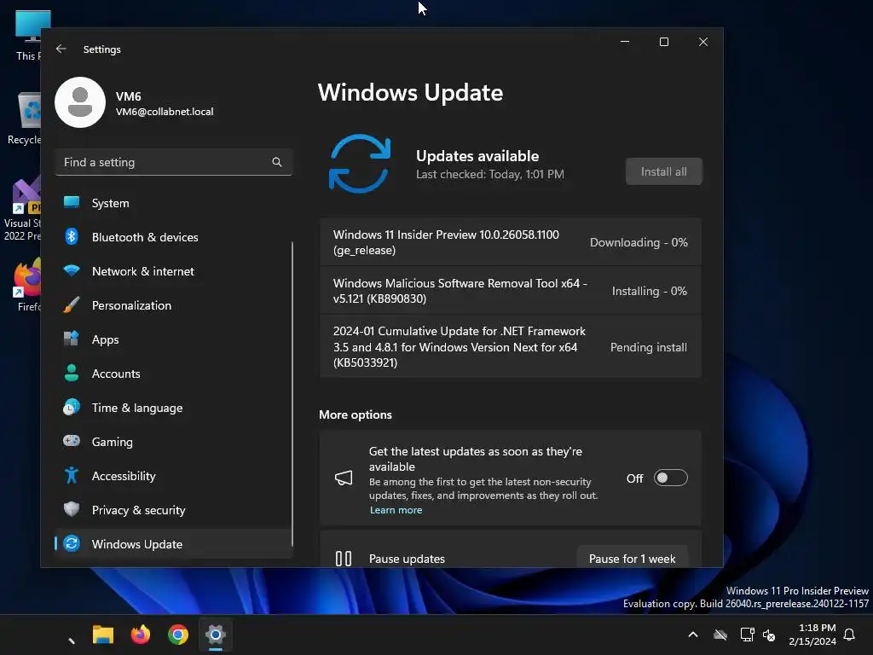Click the Installing - 0% status text

point(649,291)
